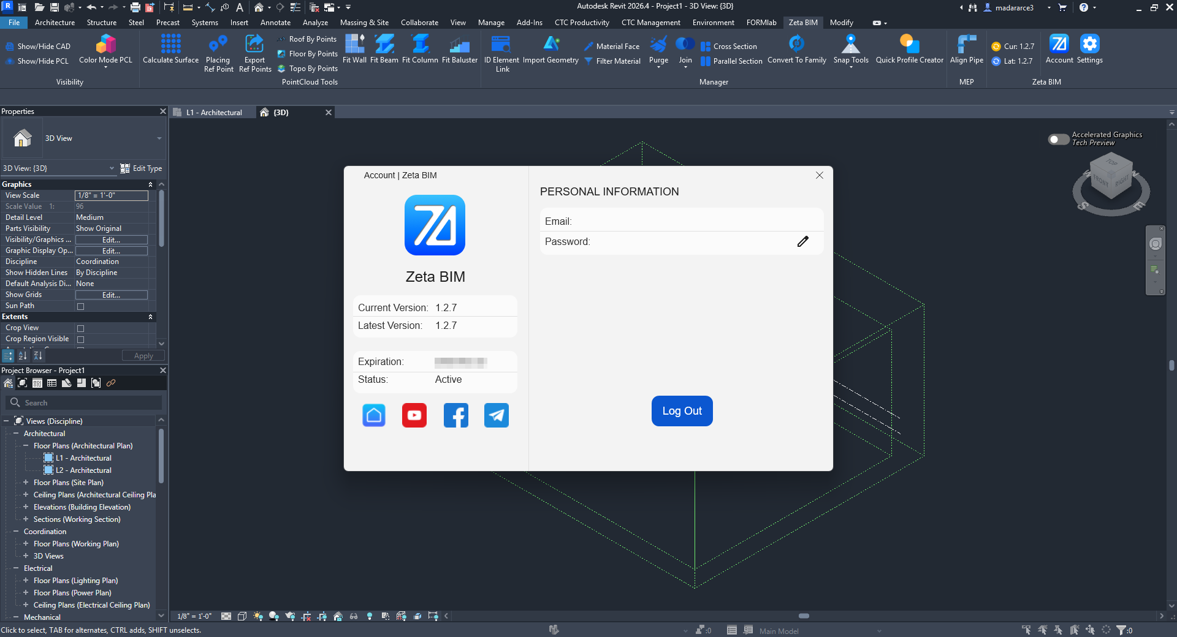Image resolution: width=1177 pixels, height=637 pixels.
Task: Click the Log Out button
Action: pos(682,411)
